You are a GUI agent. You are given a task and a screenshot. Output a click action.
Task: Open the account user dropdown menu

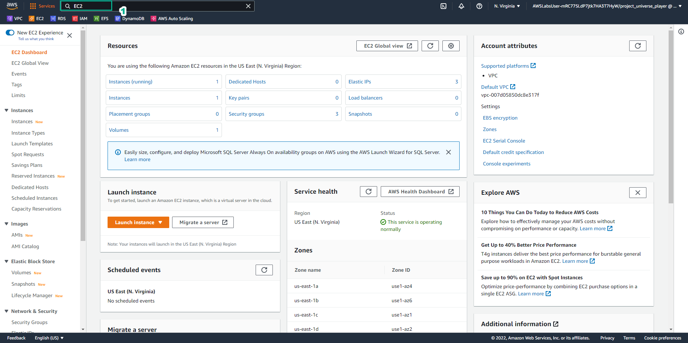(607, 6)
